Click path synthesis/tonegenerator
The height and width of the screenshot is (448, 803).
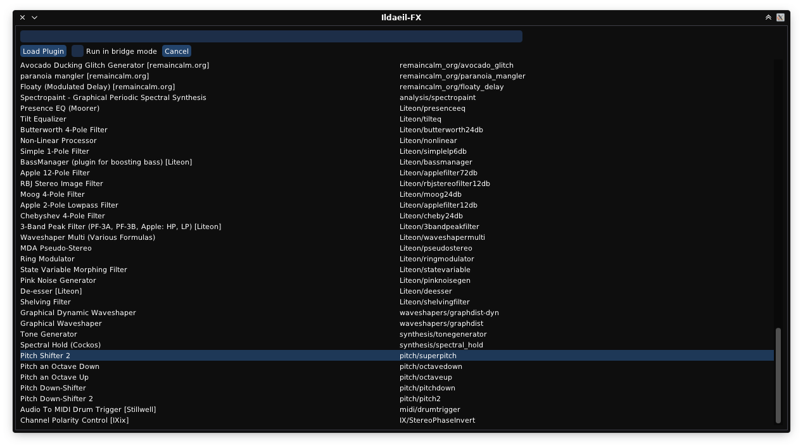click(x=443, y=334)
